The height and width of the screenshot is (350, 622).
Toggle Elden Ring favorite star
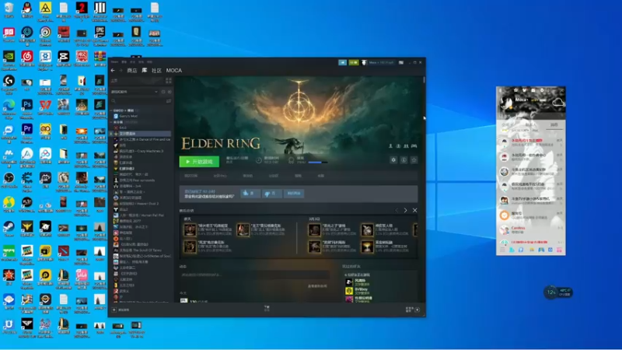click(414, 160)
